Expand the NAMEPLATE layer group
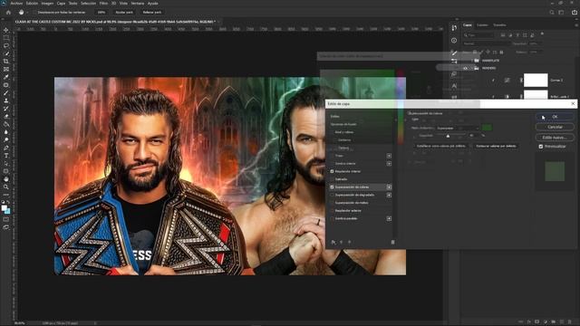Viewport: 580px width, 326px height. 471,61
